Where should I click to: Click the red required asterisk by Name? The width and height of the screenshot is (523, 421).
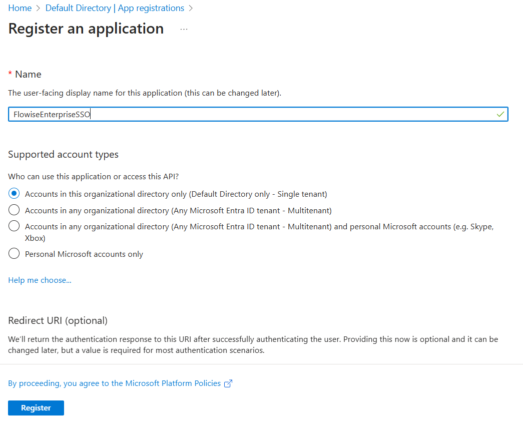10,74
